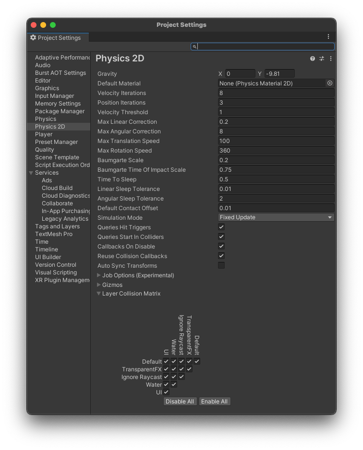Click the preset sliders icon in header
This screenshot has height=450, width=363.
(x=322, y=59)
